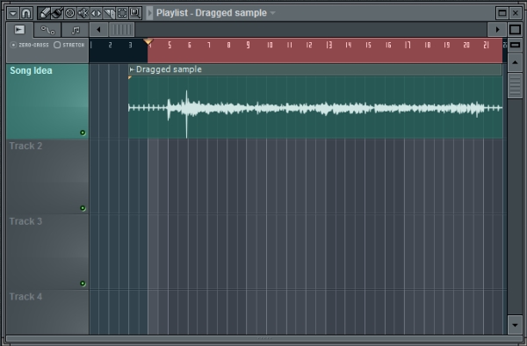Select the Song Idea track header

pyautogui.click(x=47, y=102)
